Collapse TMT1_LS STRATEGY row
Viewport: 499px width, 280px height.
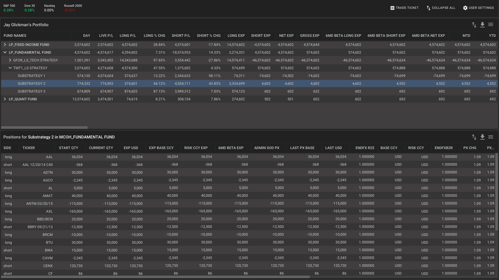coord(10,68)
